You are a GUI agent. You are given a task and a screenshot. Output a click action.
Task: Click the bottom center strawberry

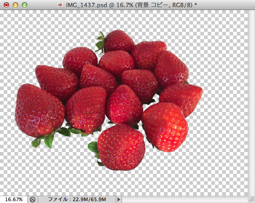pyautogui.click(x=121, y=147)
